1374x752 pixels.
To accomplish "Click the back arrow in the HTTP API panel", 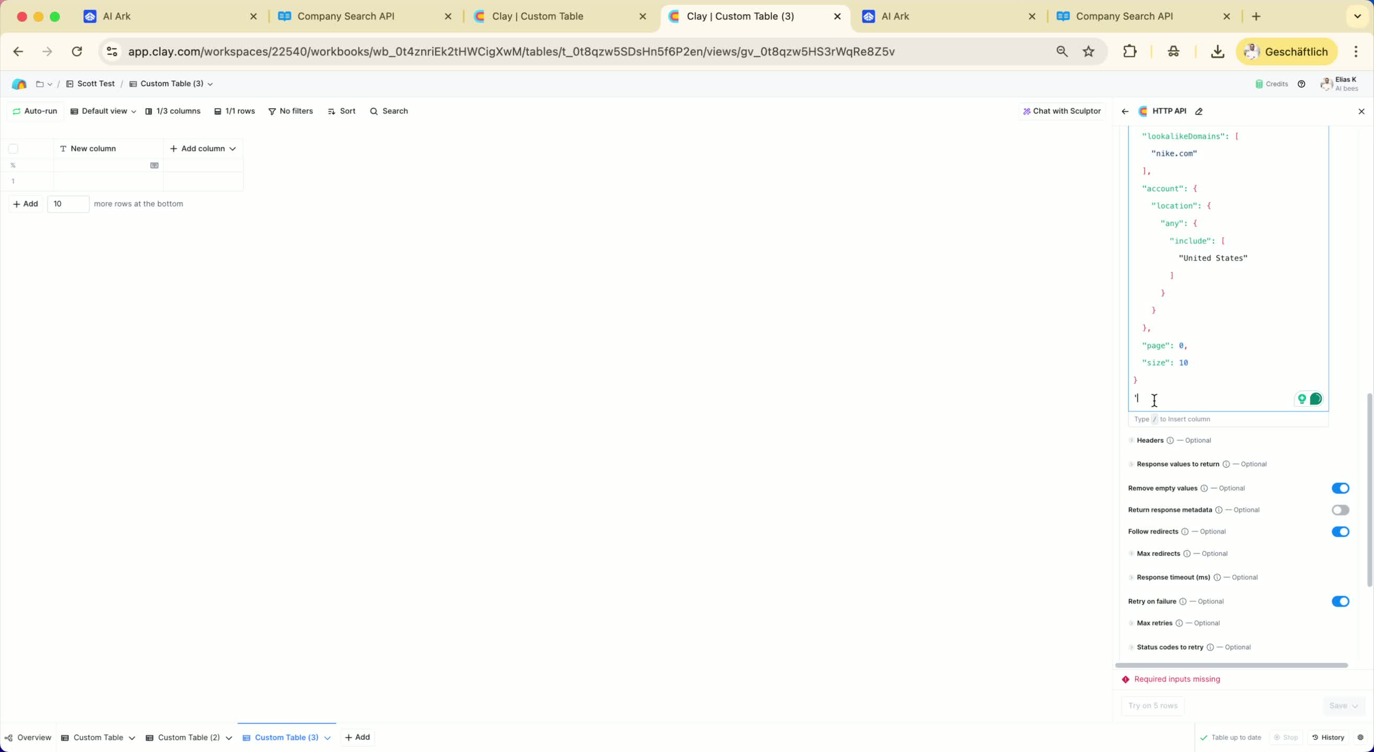I will [1125, 111].
